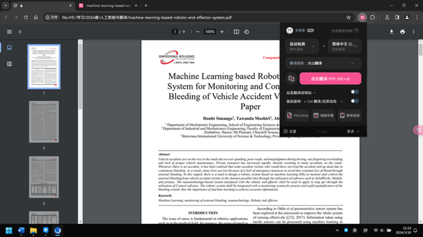The image size is (423, 237).
Task: Open the Chrome three-dot menu
Action: coord(417,18)
